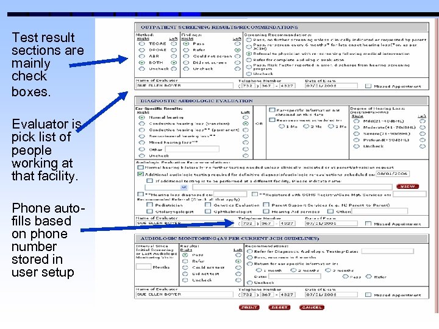Choose 'Did not test' result for left ear

(238, 274)
